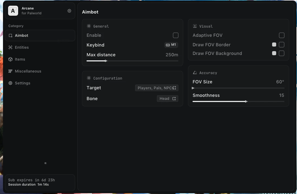Viewport: 297px width, 194px height.
Task: Click the '15' Smoothness value
Action: pos(282,95)
